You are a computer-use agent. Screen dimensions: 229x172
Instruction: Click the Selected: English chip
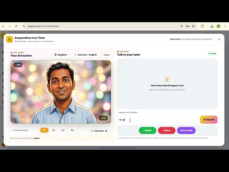pyautogui.click(x=86, y=55)
